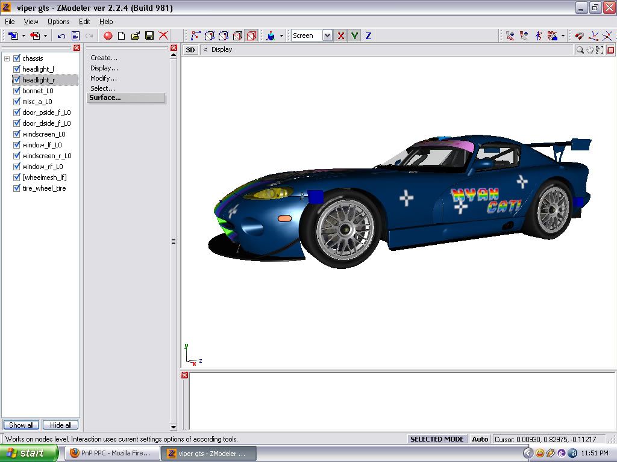Select the viewport pan hand tool
Viewport: 617px width, 462px height.
[x=590, y=50]
